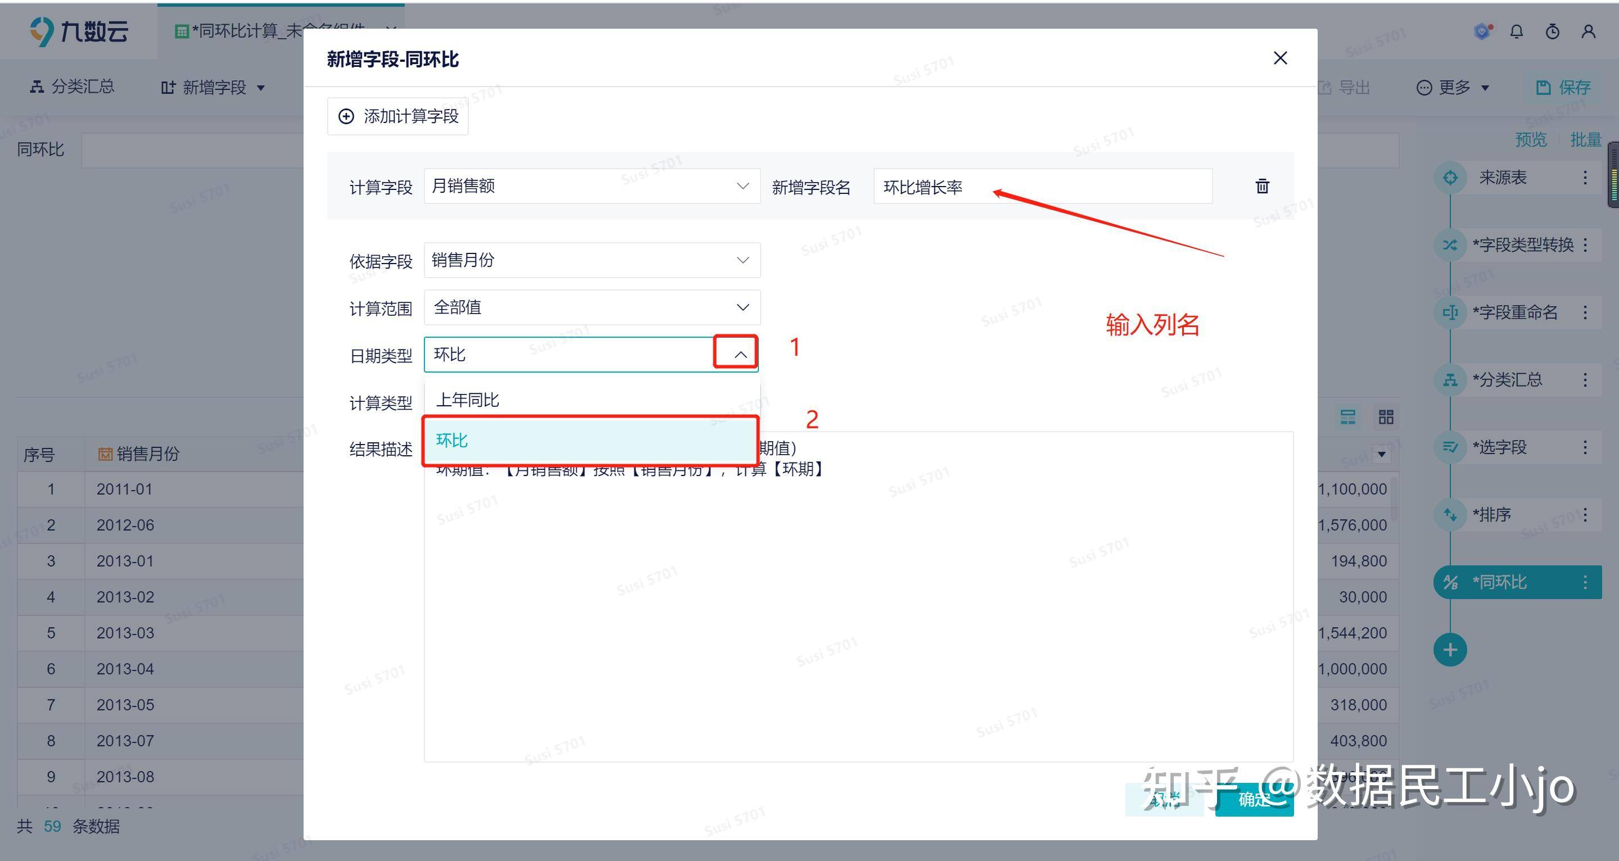Open options for 排序 step
Viewport: 1619px width, 861px height.
[x=1585, y=515]
